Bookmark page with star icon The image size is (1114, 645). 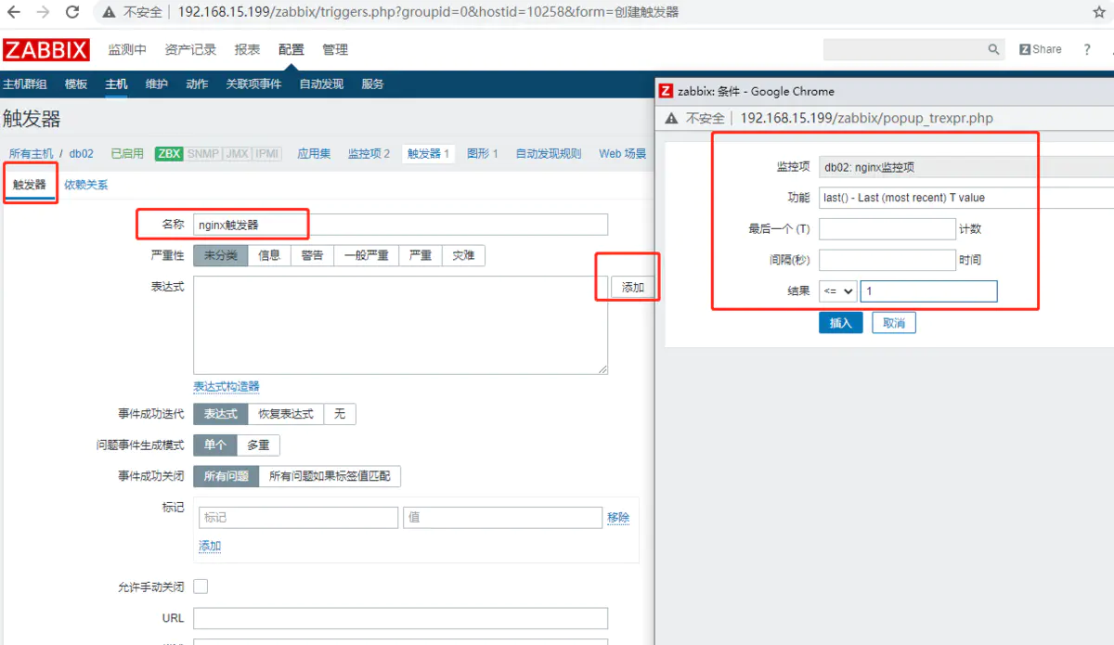click(1099, 13)
